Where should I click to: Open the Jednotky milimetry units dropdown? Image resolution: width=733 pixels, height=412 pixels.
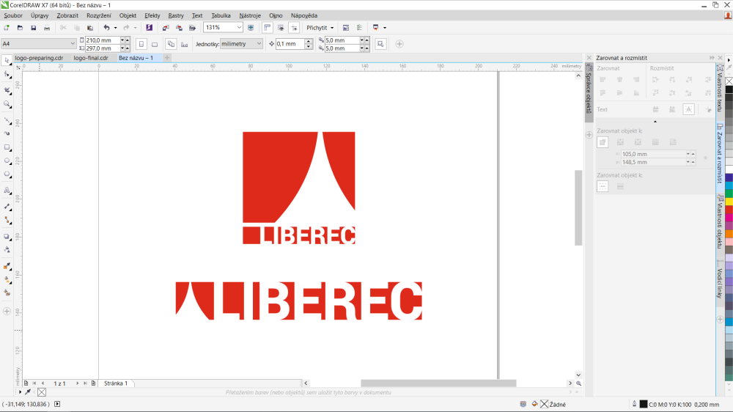(x=259, y=43)
